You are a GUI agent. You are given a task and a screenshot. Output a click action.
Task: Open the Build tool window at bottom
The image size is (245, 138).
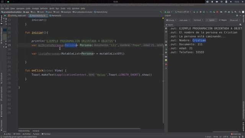click(36, 134)
